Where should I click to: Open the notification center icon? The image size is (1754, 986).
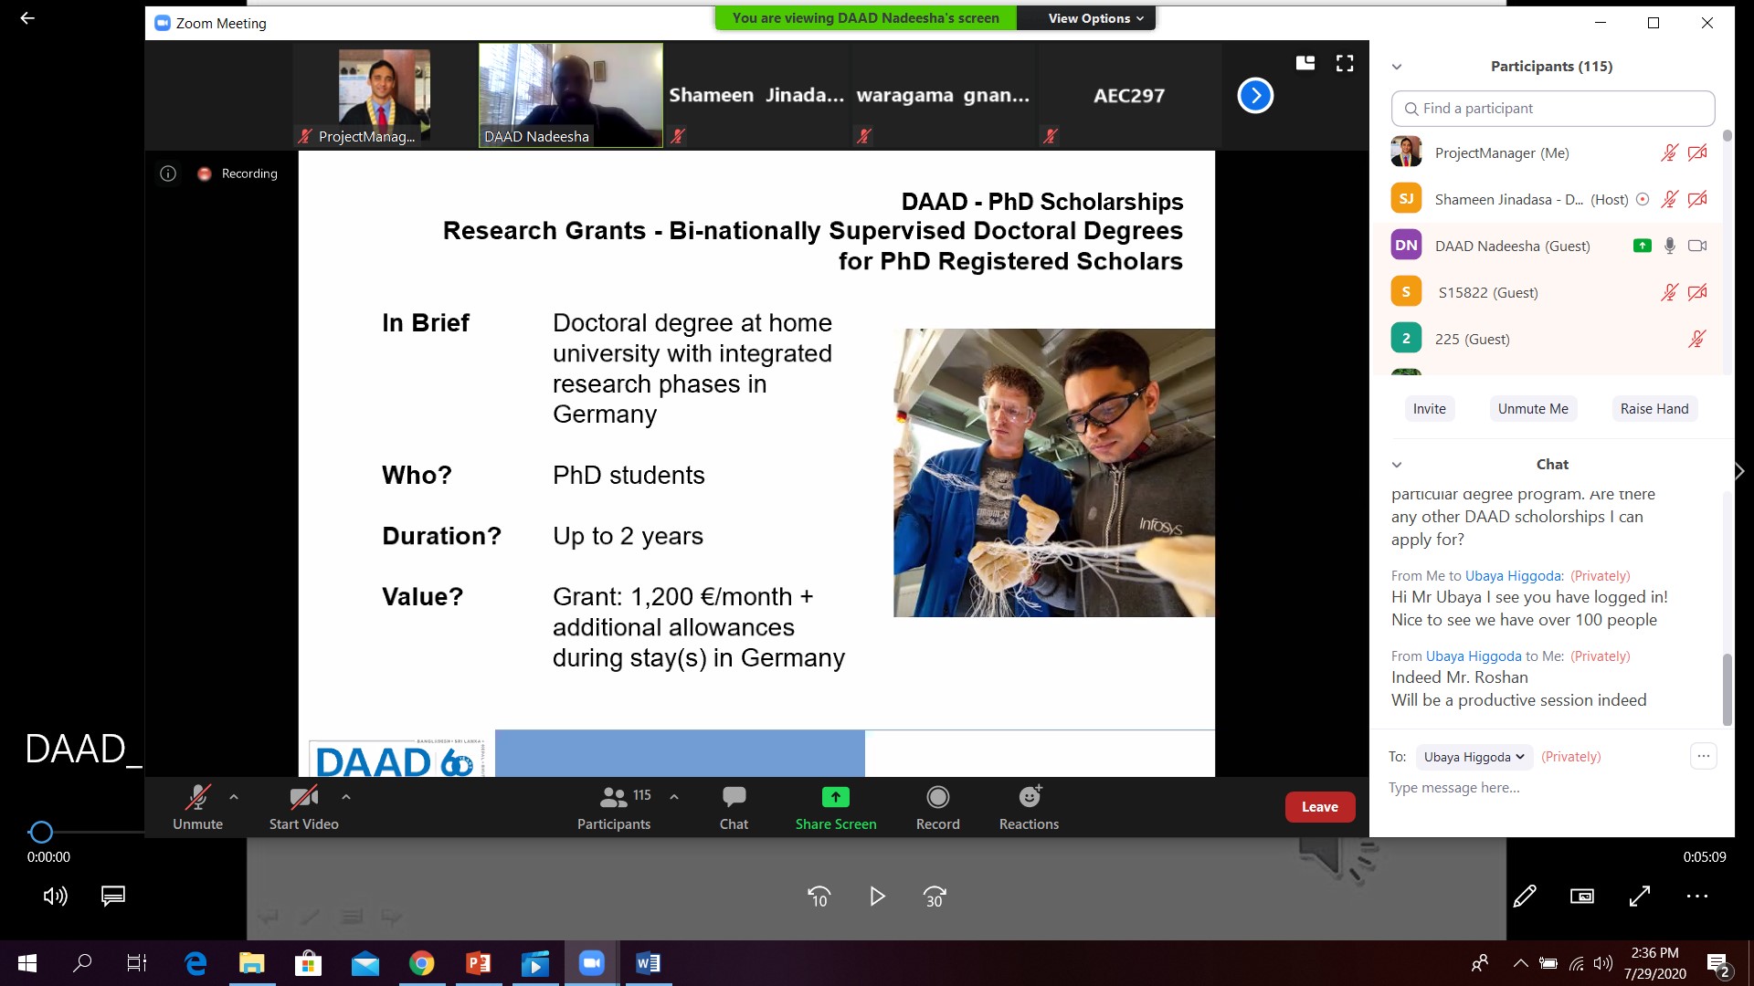pos(1717,964)
